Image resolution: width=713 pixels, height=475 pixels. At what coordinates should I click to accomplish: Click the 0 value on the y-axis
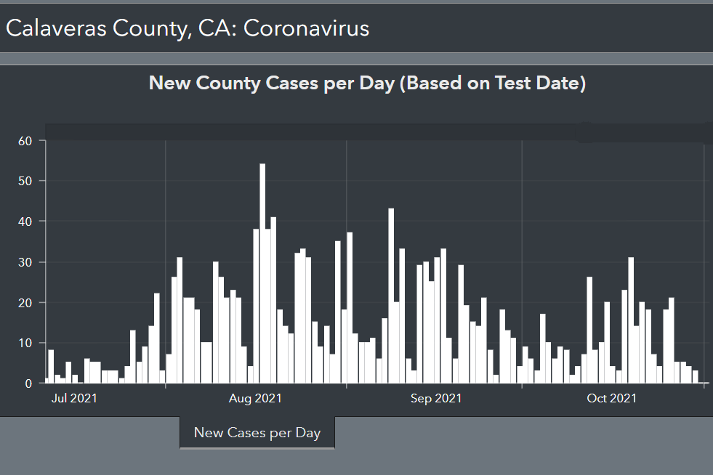click(x=29, y=383)
